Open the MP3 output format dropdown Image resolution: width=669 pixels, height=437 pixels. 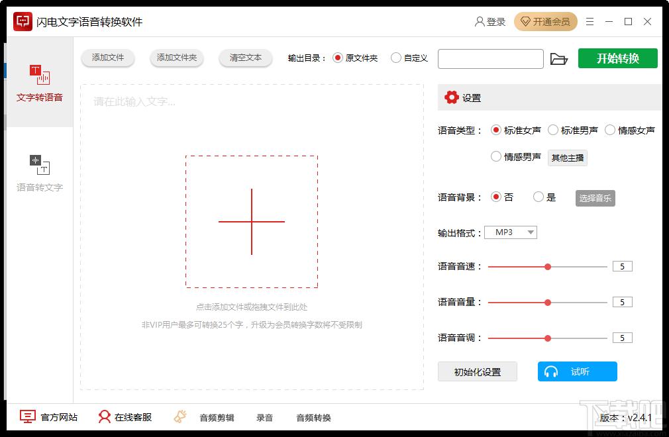click(x=511, y=232)
